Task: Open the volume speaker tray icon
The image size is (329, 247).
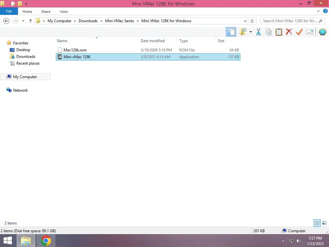Action: tap(299, 241)
